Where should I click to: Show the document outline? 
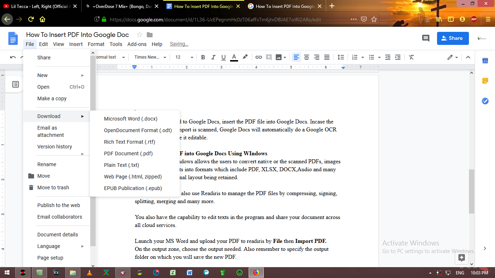16,84
